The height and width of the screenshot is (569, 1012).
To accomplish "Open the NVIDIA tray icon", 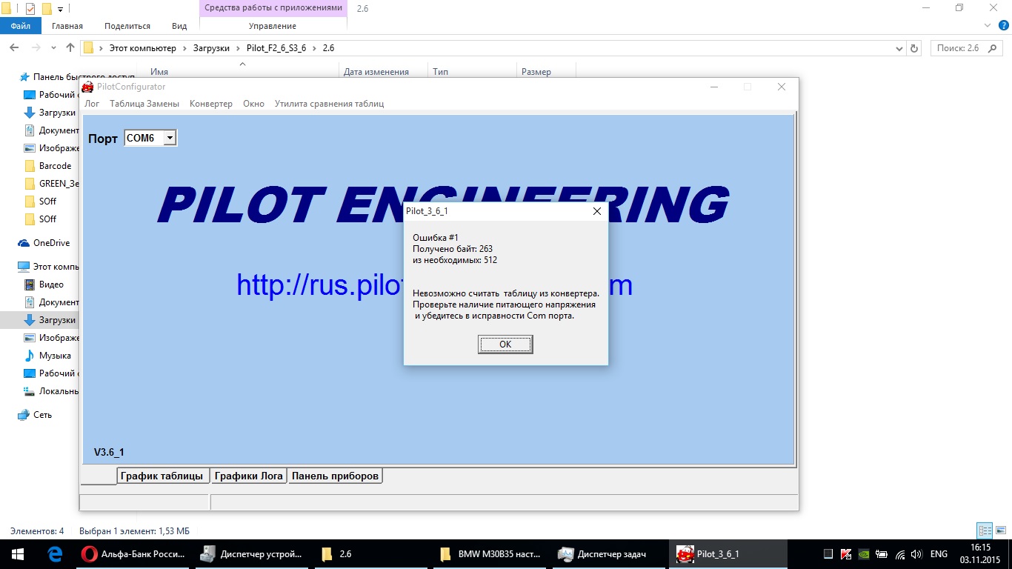I will [864, 554].
